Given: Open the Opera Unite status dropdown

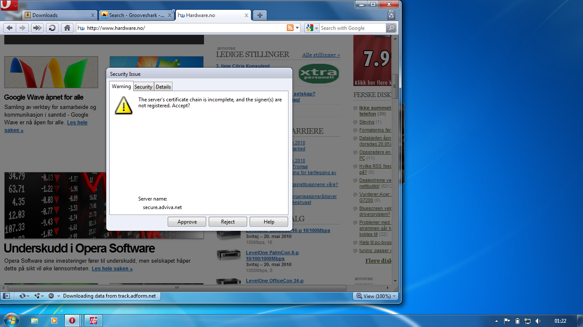Looking at the screenshot, I should [39, 296].
